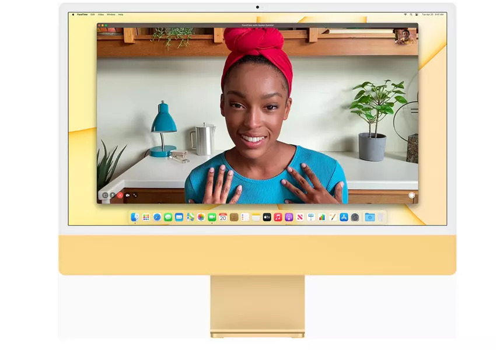The height and width of the screenshot is (350, 496).
Task: End the FaceTime call with red button
Action: pos(120,195)
